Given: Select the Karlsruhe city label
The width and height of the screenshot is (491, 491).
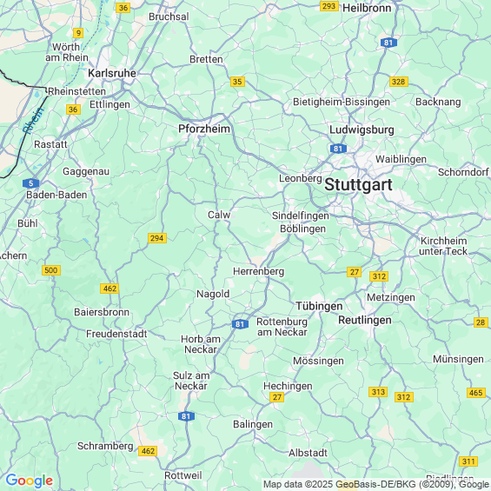Looking at the screenshot, I should tap(112, 73).
